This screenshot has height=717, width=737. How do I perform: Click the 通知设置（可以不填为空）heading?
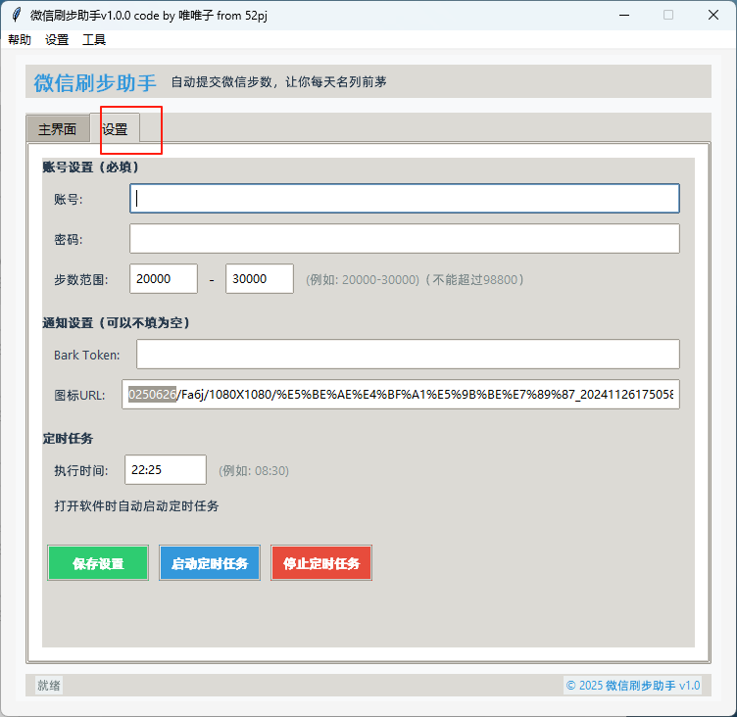[116, 323]
